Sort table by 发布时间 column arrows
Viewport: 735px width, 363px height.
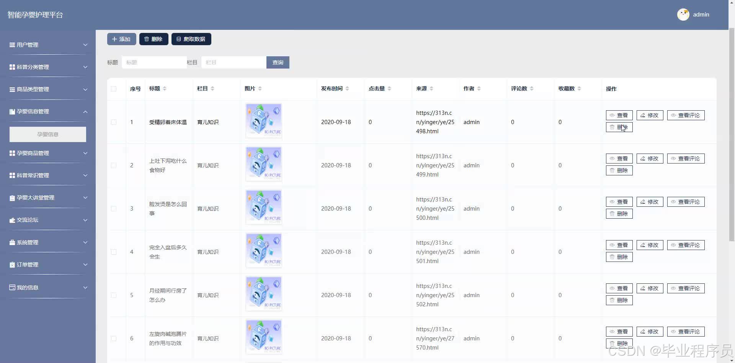(347, 88)
